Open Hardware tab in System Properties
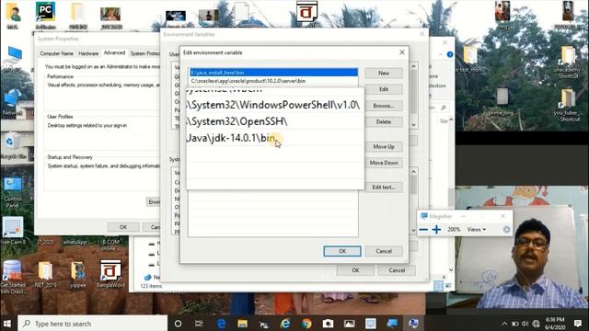This screenshot has height=331, width=589. (x=88, y=53)
